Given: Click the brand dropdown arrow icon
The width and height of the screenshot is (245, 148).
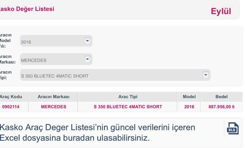Looking at the screenshot, I should (x=88, y=59).
